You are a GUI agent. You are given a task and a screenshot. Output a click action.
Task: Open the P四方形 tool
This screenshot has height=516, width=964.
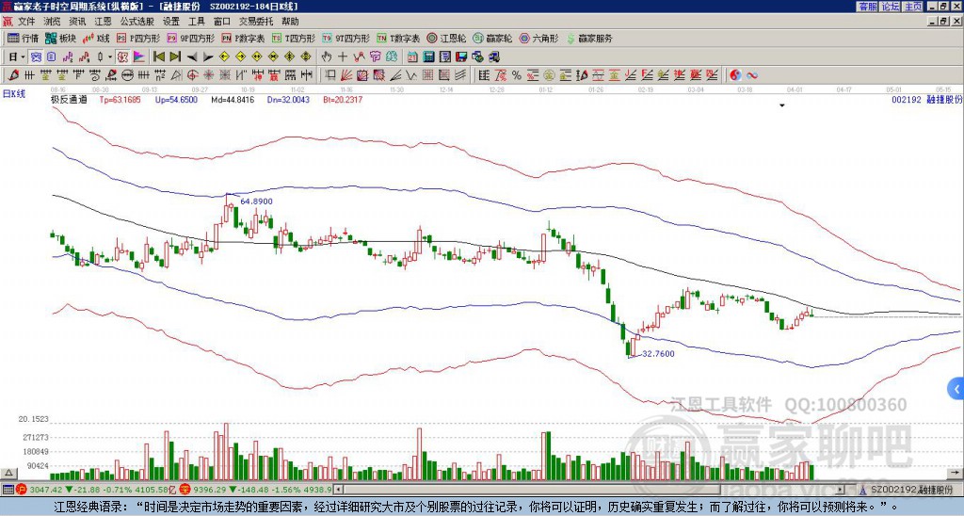point(138,38)
